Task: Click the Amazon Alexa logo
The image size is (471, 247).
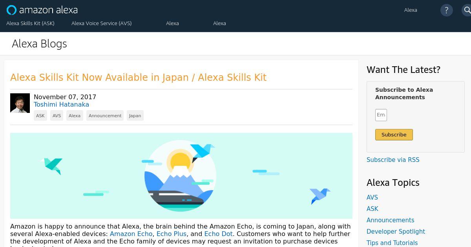Action: (x=42, y=10)
